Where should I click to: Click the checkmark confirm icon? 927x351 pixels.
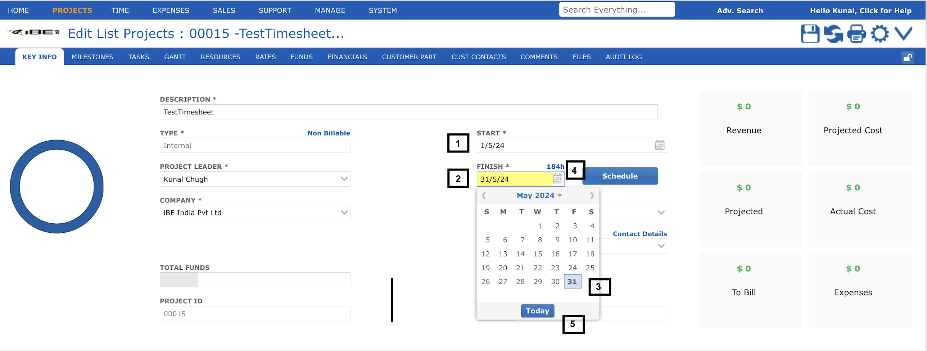(x=903, y=34)
